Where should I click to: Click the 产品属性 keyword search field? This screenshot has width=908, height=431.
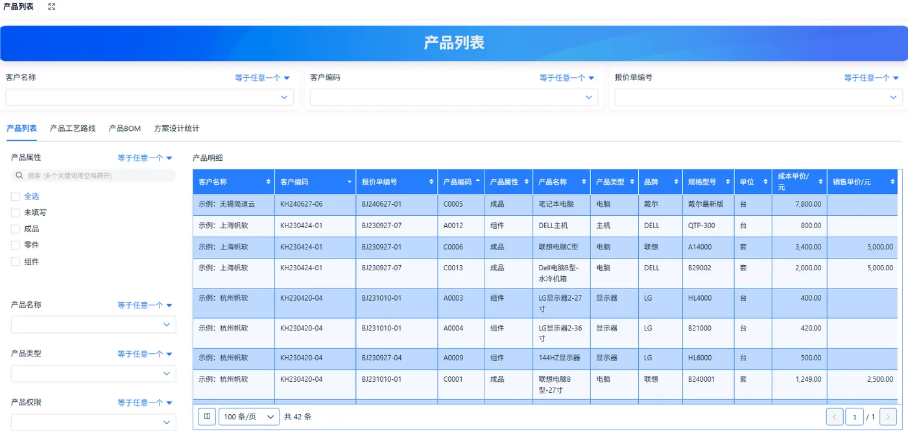(93, 176)
